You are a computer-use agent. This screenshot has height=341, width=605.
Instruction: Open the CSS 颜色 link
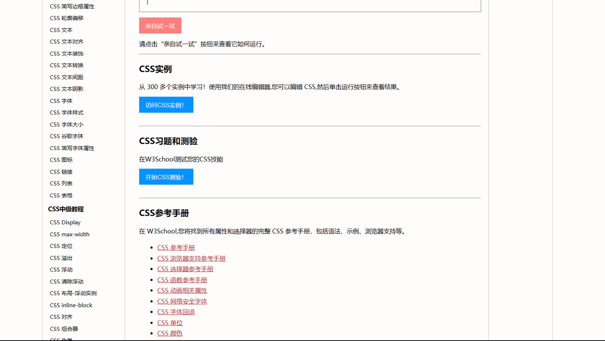coord(170,333)
